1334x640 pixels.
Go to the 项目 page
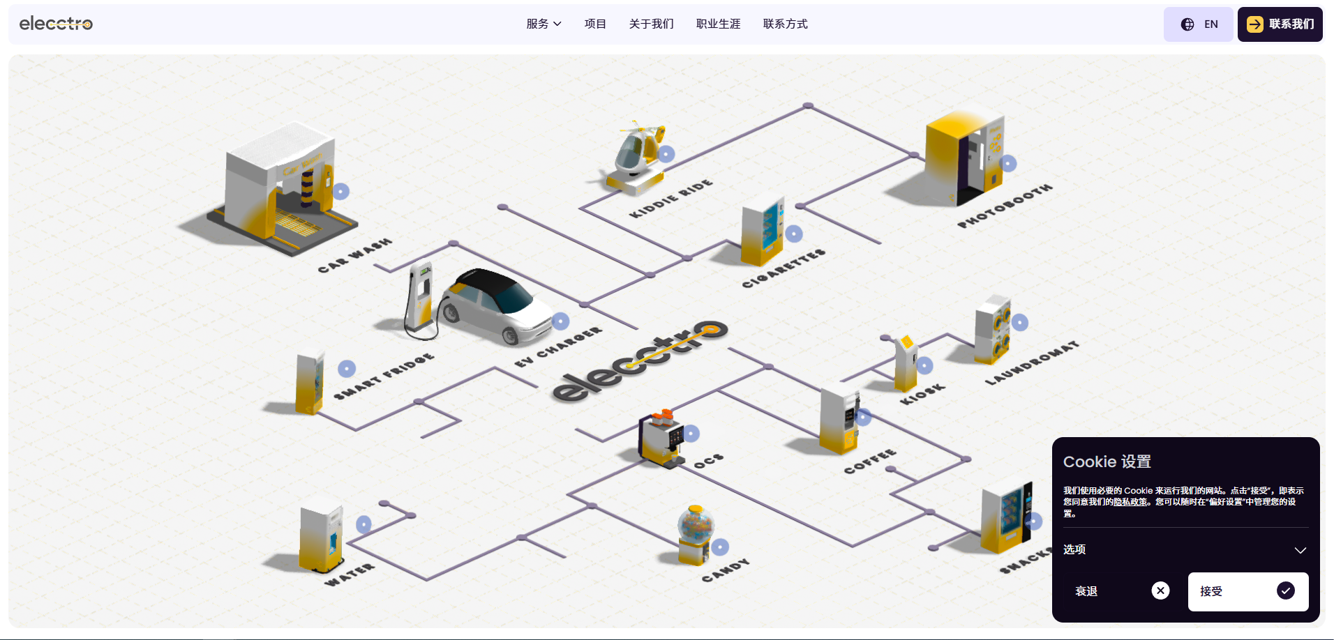(x=595, y=24)
